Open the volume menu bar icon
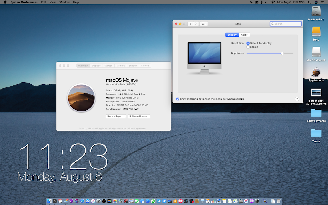This screenshot has height=205, width=328. 266,2
